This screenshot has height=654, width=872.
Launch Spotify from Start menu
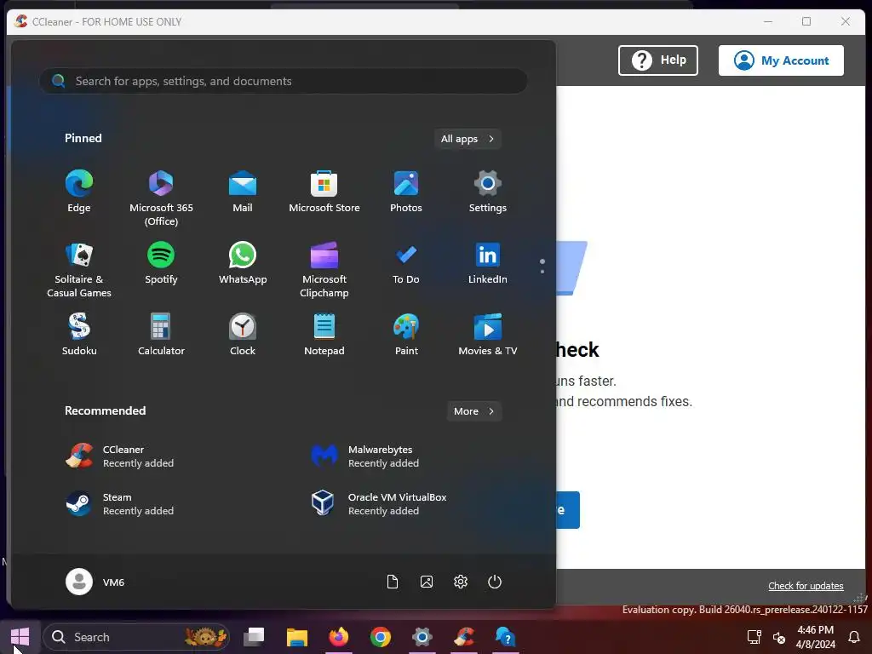161,264
